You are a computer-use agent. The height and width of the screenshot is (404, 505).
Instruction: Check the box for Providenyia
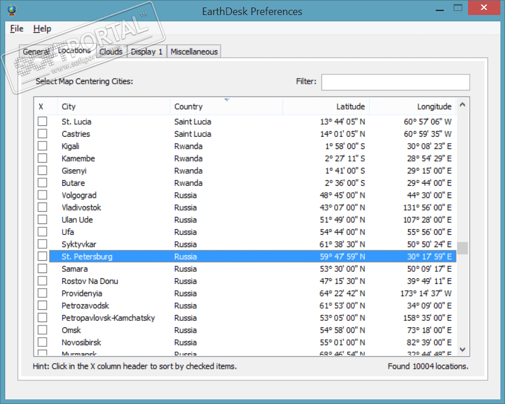42,293
